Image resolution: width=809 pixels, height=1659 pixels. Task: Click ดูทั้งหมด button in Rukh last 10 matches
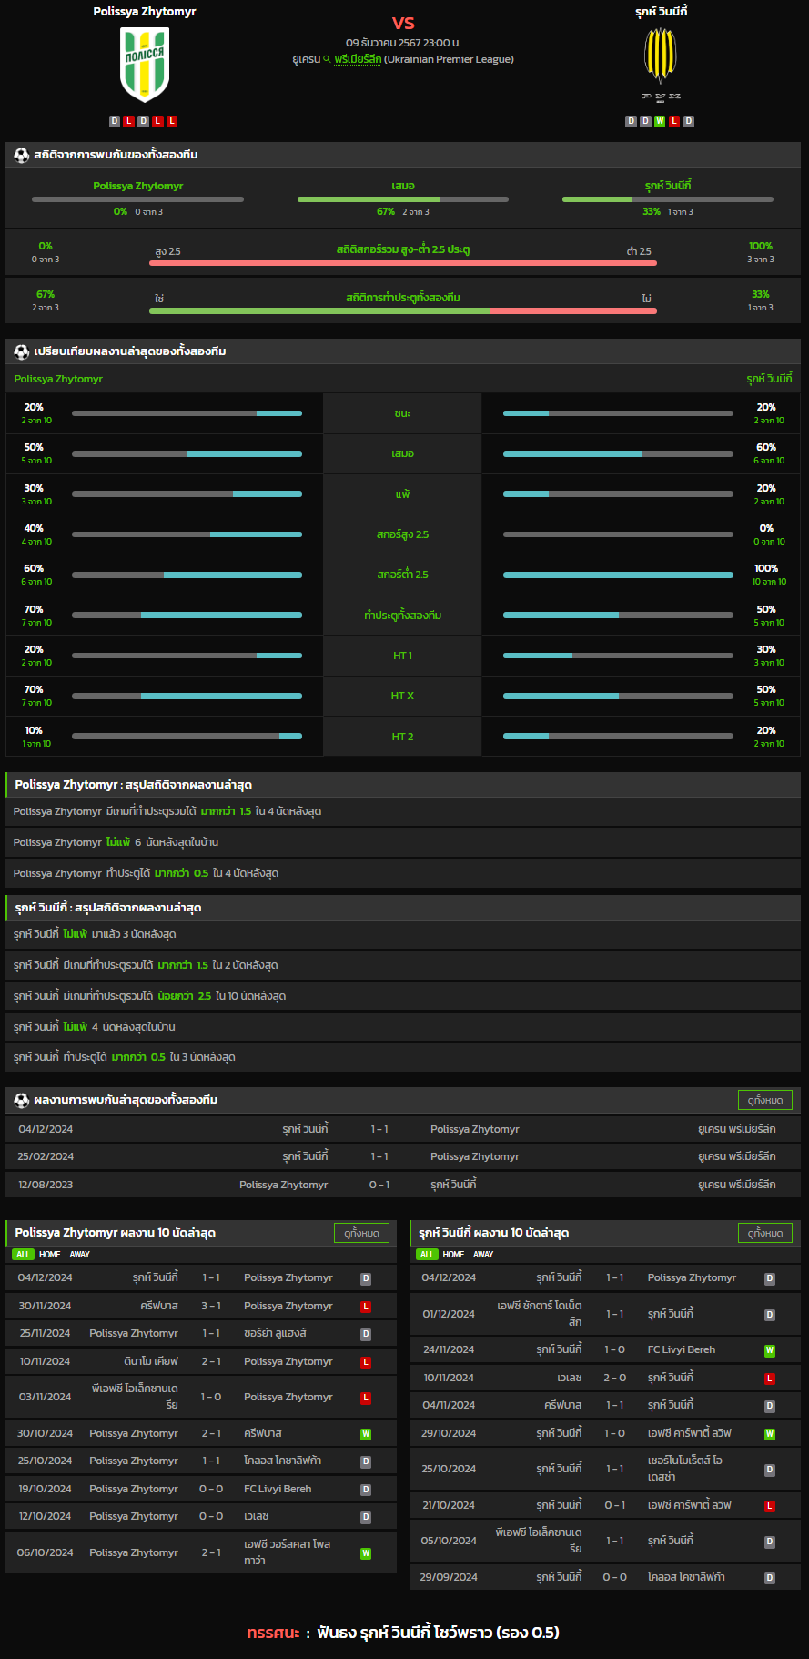[765, 1233]
